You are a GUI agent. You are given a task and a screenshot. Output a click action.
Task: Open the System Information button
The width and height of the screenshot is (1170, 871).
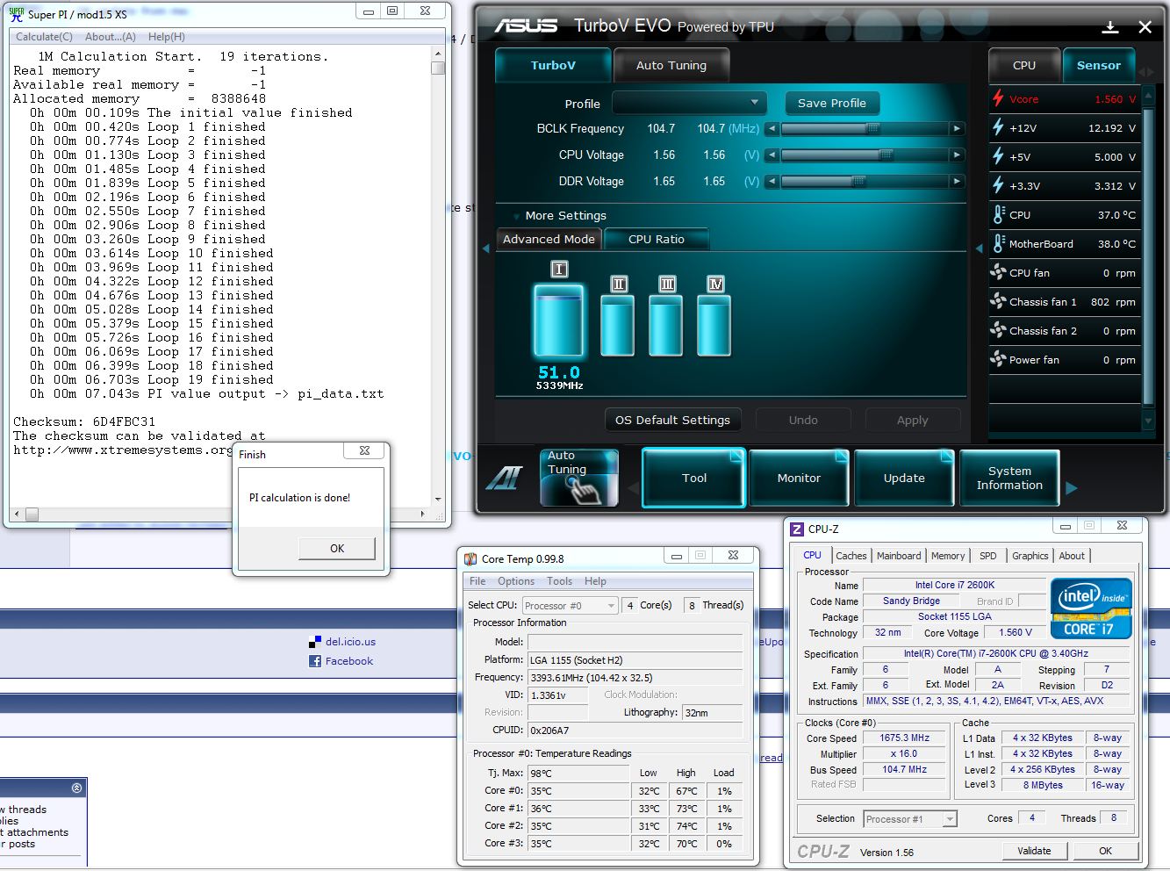(x=1009, y=478)
